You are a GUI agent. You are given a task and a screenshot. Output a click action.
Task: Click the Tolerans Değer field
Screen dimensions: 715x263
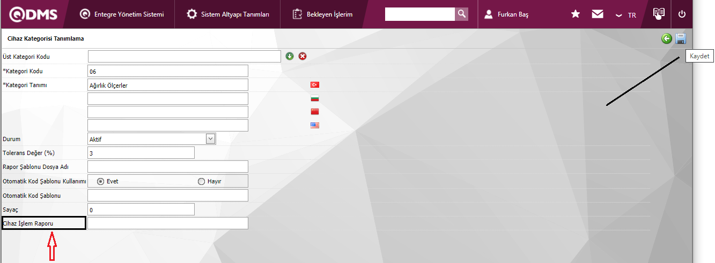point(141,153)
